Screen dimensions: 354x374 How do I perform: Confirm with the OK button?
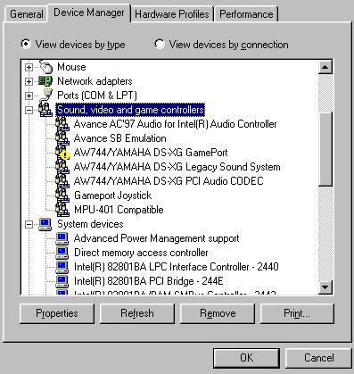(246, 358)
